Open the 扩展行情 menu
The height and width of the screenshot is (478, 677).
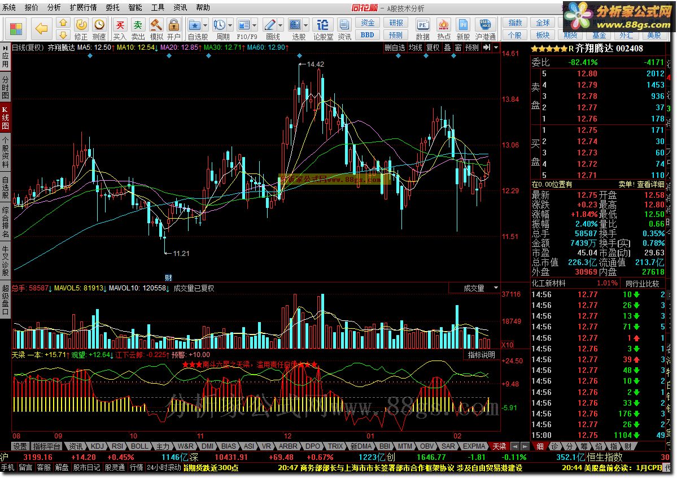click(x=83, y=7)
